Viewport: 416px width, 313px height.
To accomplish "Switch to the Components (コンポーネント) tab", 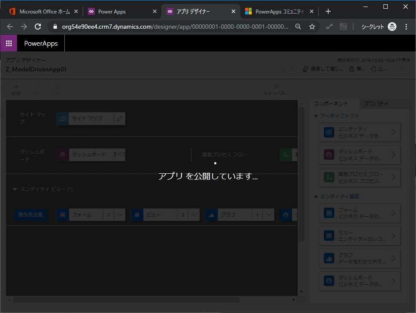I will coord(334,104).
